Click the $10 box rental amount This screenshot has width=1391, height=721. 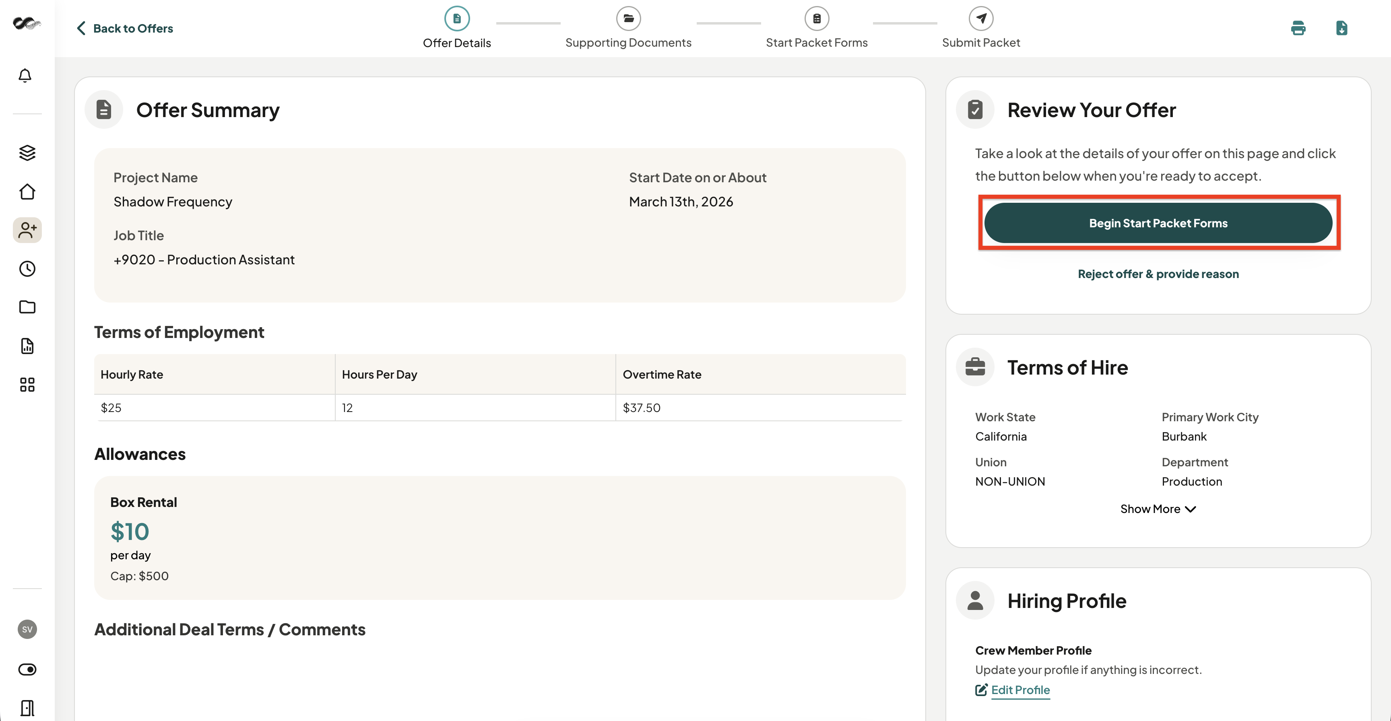130,531
